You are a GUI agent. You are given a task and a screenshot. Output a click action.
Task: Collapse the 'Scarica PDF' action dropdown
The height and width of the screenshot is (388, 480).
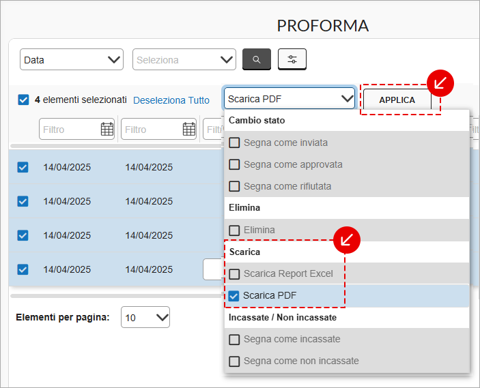coord(290,98)
